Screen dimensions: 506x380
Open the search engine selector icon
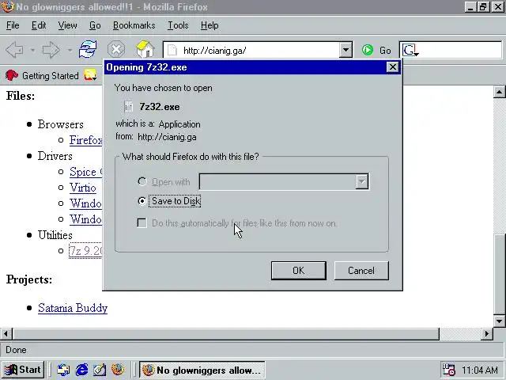(x=410, y=50)
